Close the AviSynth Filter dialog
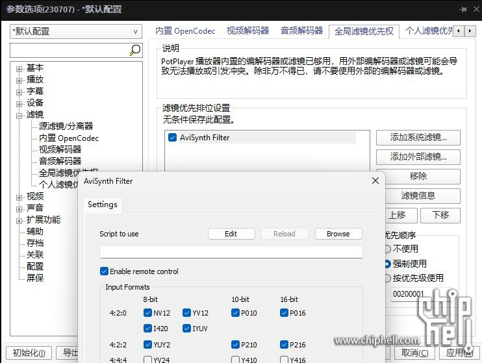This screenshot has height=363, width=482. click(375, 181)
